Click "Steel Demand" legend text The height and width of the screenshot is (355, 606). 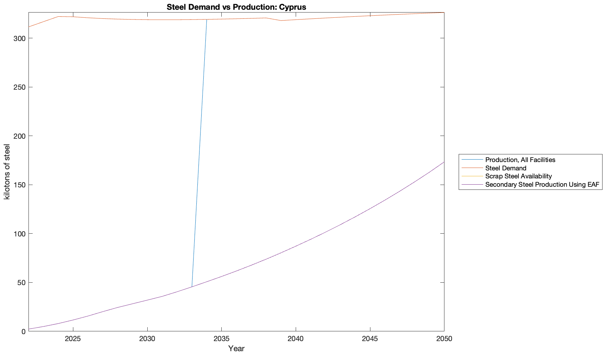(506, 168)
